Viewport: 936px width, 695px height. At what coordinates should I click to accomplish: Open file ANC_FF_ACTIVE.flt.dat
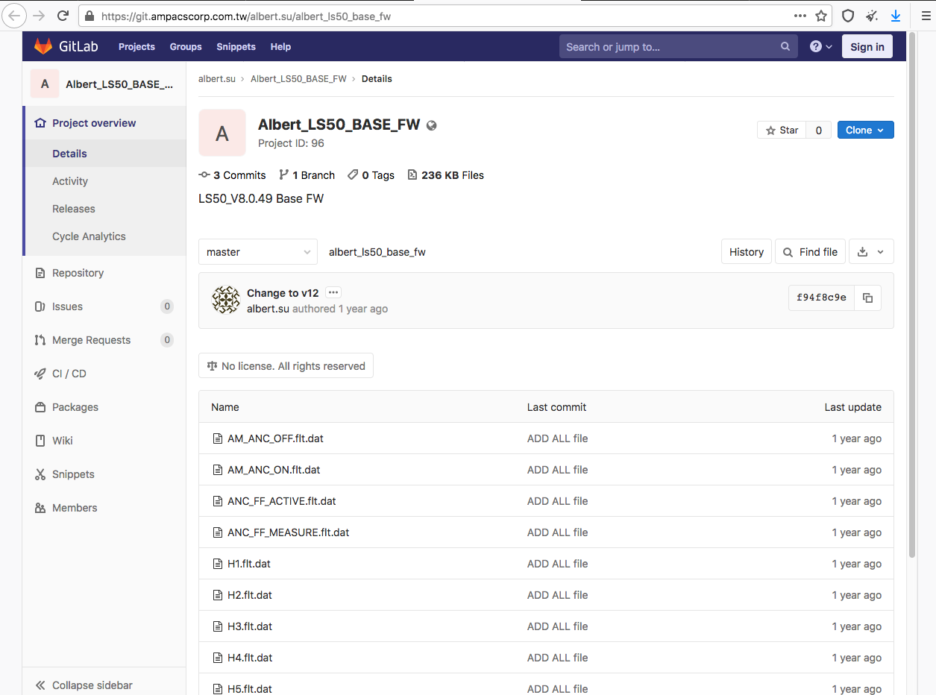point(282,501)
